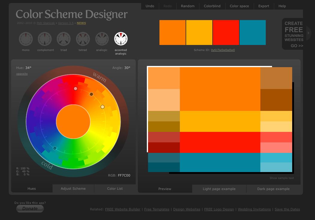Image resolution: width=315 pixels, height=220 pixels.
Task: Open the Color space menu
Action: (x=239, y=6)
